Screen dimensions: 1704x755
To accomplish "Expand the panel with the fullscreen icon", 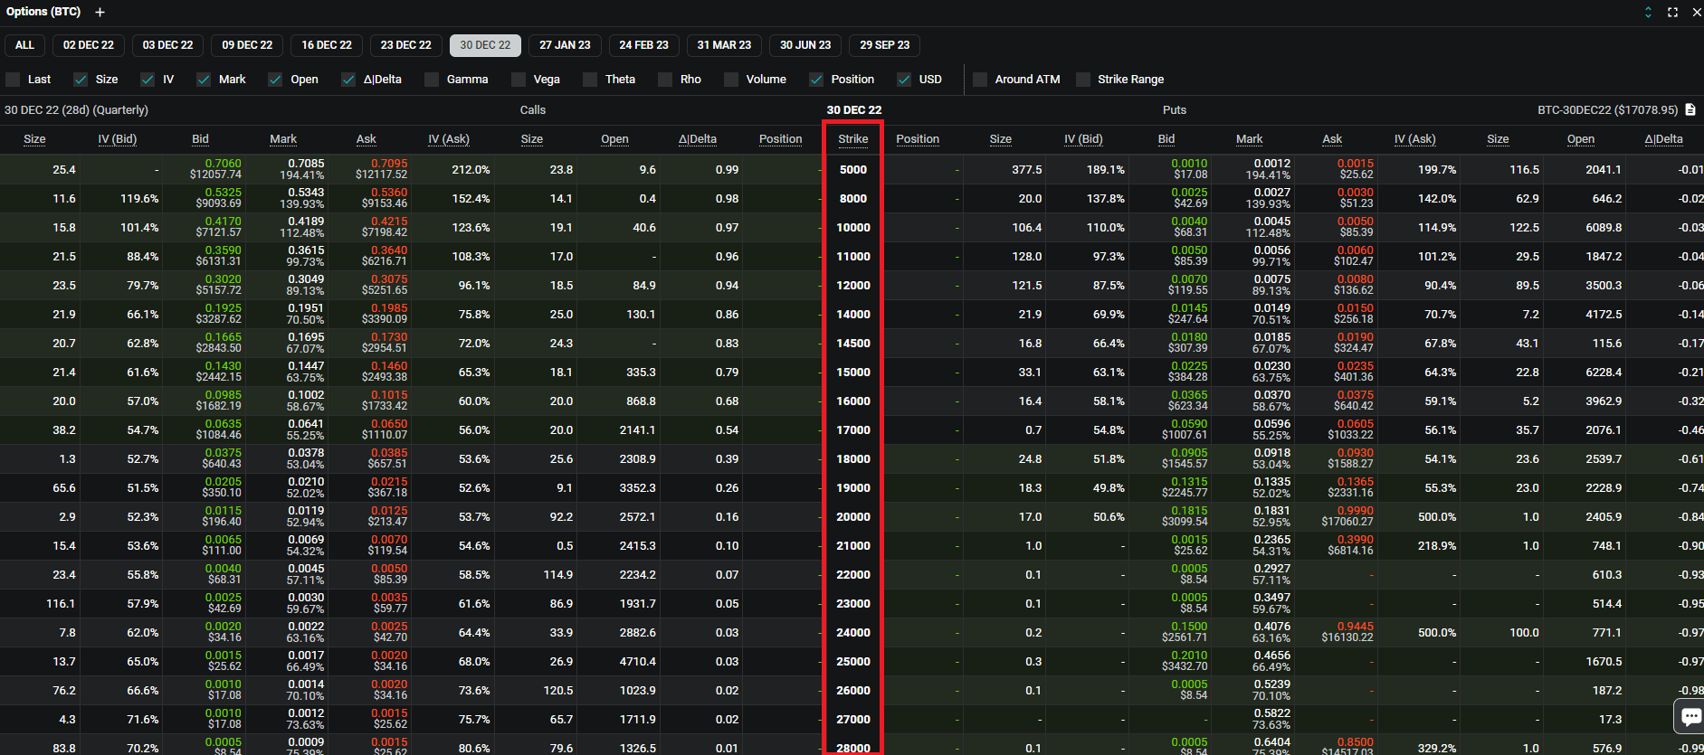I will tap(1672, 13).
